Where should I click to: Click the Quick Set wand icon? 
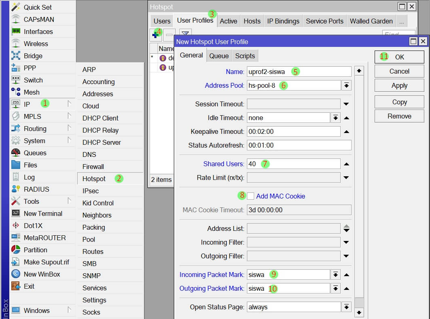coord(16,7)
